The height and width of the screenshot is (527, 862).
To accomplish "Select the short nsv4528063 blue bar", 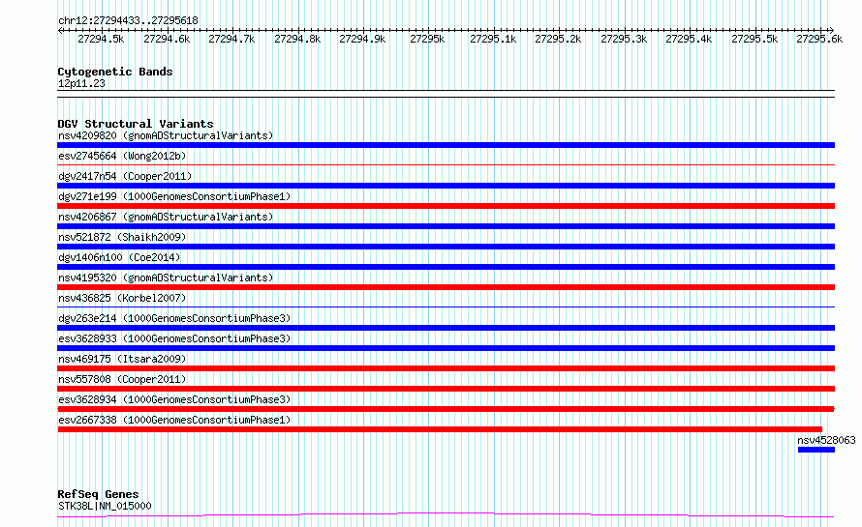I will pyautogui.click(x=816, y=450).
